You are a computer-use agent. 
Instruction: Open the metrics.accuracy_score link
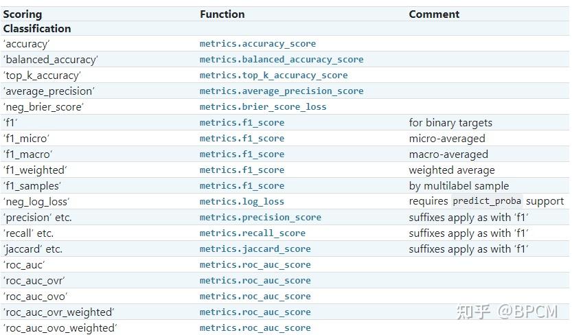coord(258,44)
